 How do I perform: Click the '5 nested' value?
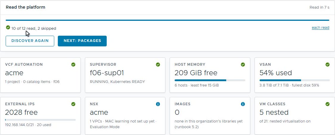(274, 112)
